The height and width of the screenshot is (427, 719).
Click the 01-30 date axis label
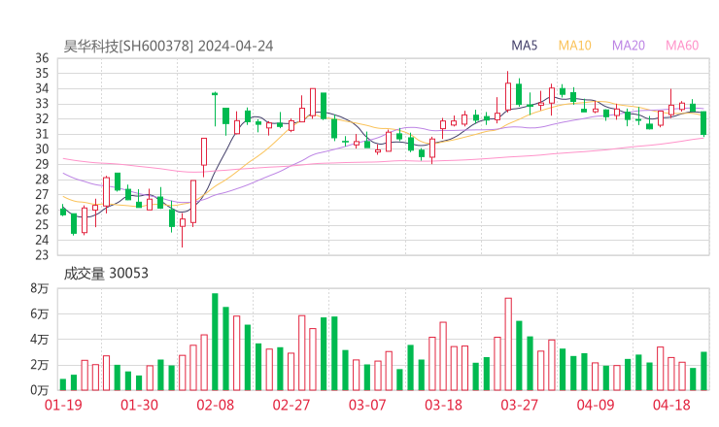pos(139,405)
